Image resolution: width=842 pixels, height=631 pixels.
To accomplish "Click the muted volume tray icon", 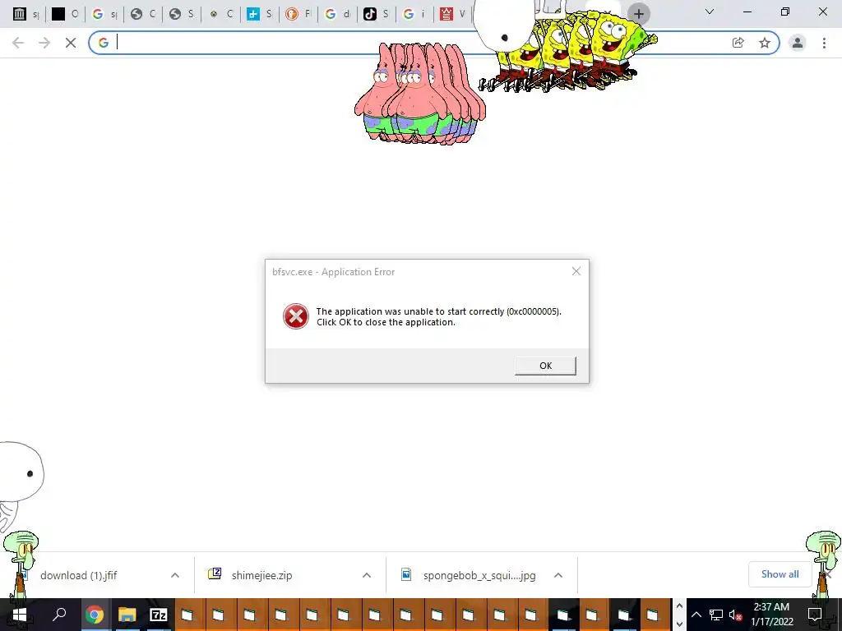I will click(736, 615).
